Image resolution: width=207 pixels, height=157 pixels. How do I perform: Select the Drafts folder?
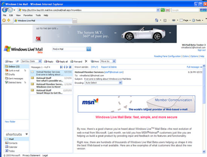coord(10,74)
